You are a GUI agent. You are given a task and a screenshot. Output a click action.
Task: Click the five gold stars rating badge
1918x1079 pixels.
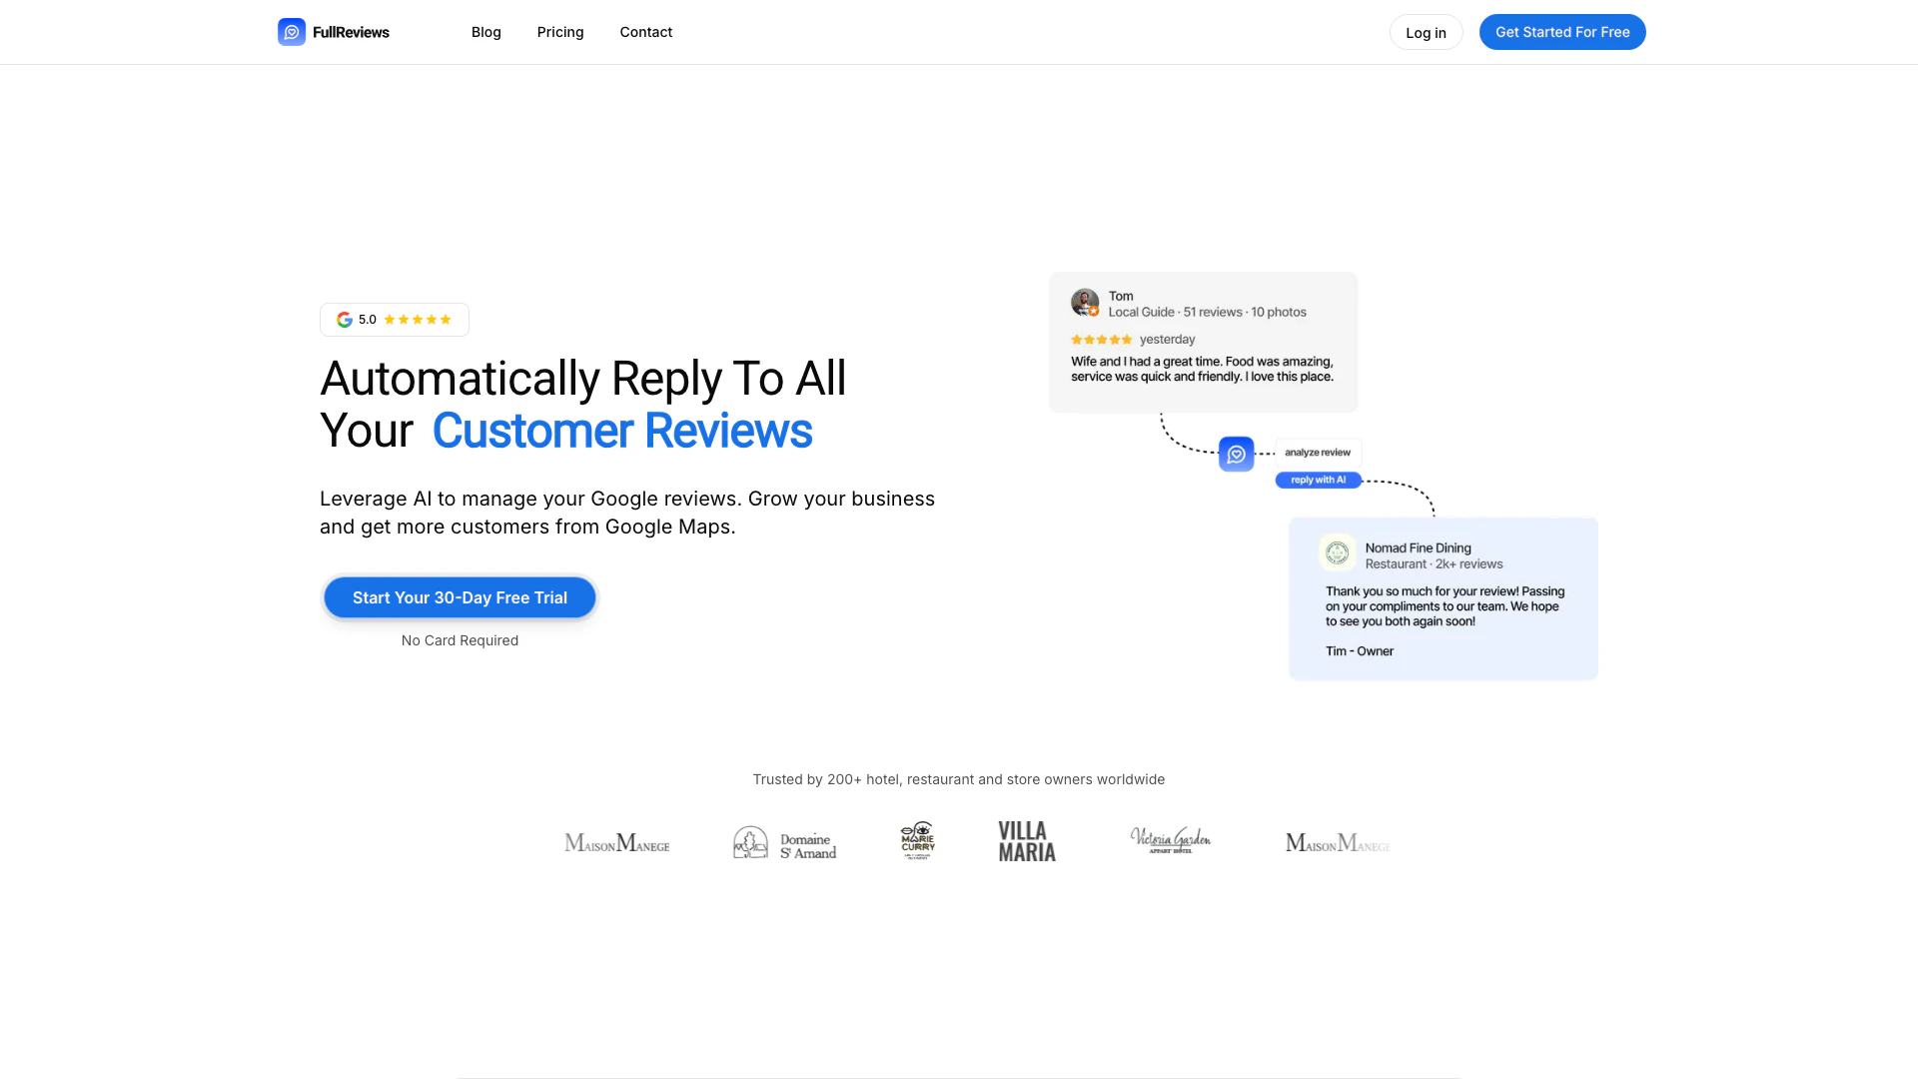coord(418,320)
